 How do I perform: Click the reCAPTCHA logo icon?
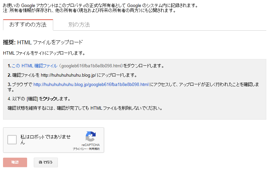pos(91,136)
